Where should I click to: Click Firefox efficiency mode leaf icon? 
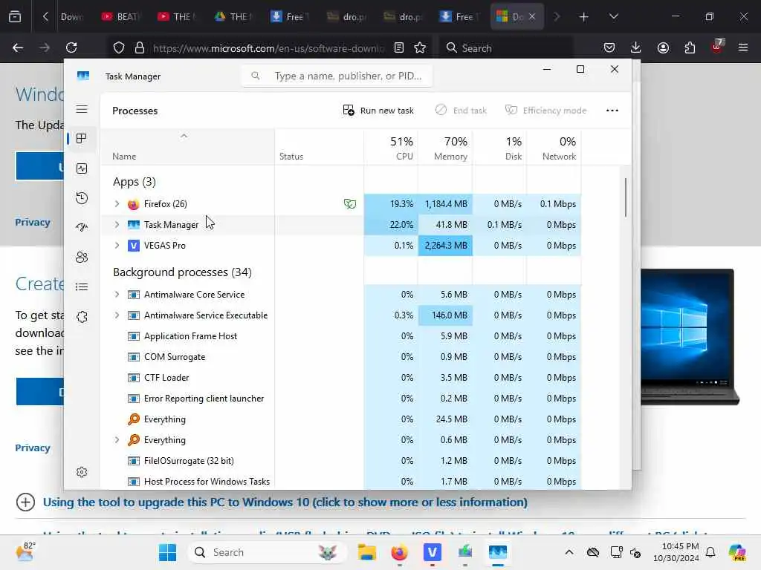349,204
